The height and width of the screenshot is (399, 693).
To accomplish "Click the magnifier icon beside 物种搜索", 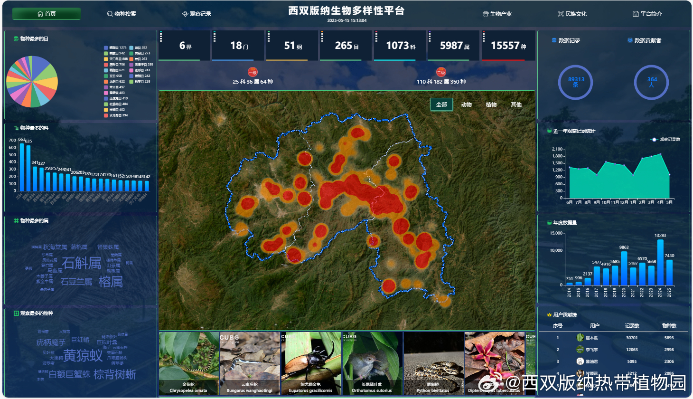I will (x=110, y=14).
